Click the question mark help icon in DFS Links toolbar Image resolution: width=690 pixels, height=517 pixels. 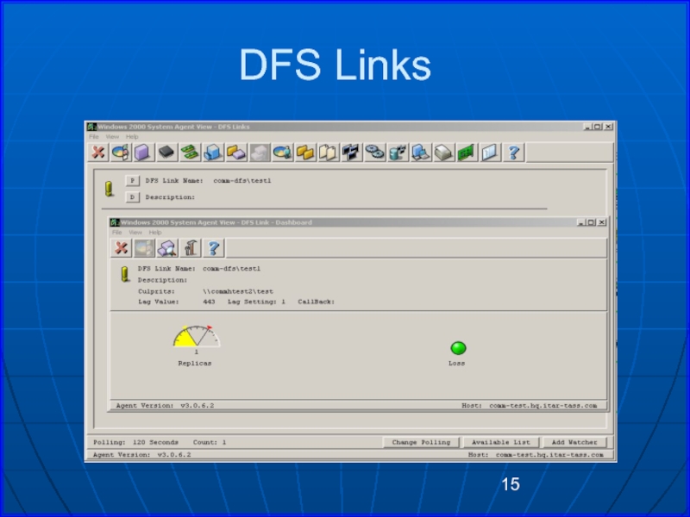[x=513, y=153]
